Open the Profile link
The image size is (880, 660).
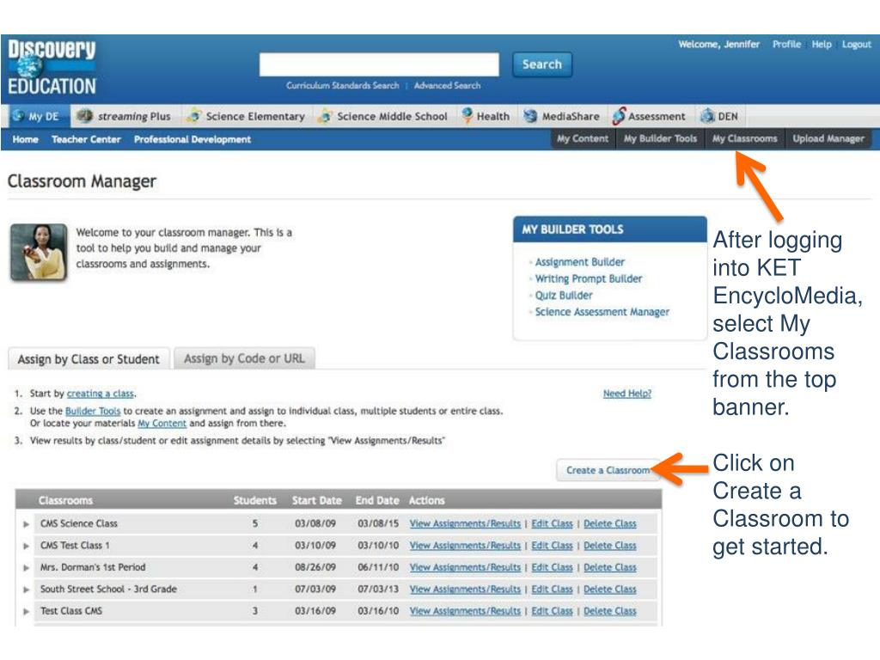[x=786, y=45]
